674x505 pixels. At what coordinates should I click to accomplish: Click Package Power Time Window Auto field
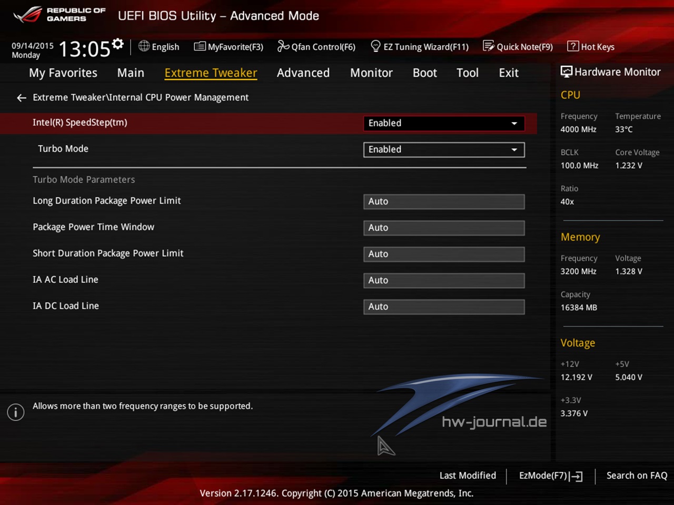[444, 228]
